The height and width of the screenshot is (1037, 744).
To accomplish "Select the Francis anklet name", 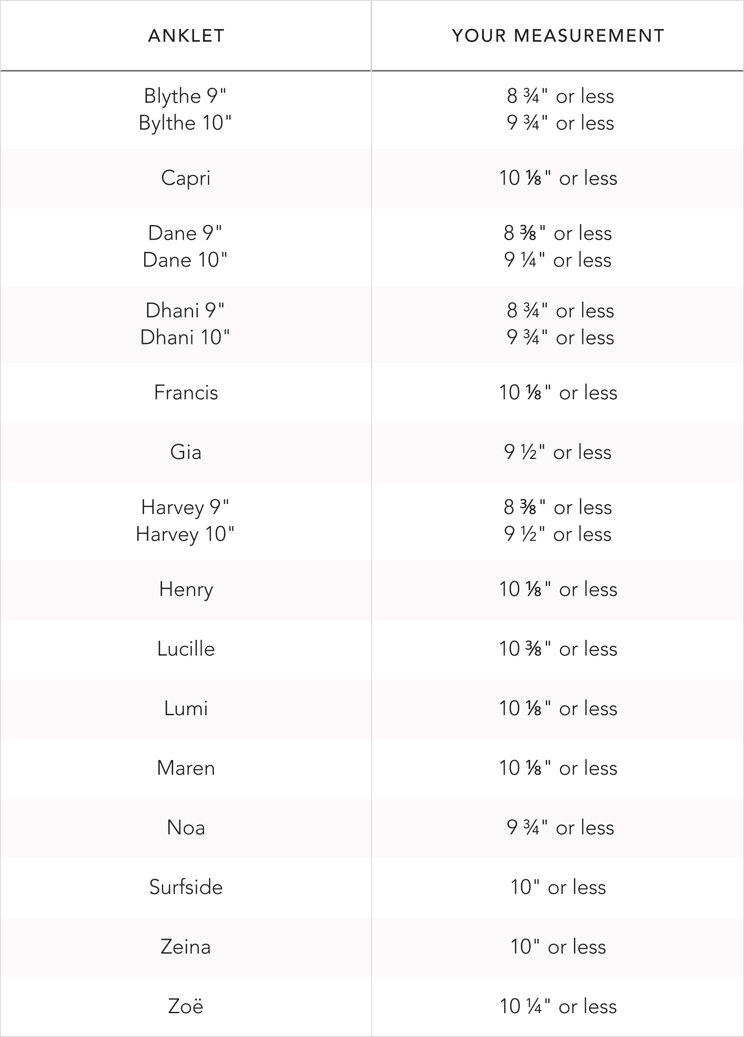I will pyautogui.click(x=186, y=392).
